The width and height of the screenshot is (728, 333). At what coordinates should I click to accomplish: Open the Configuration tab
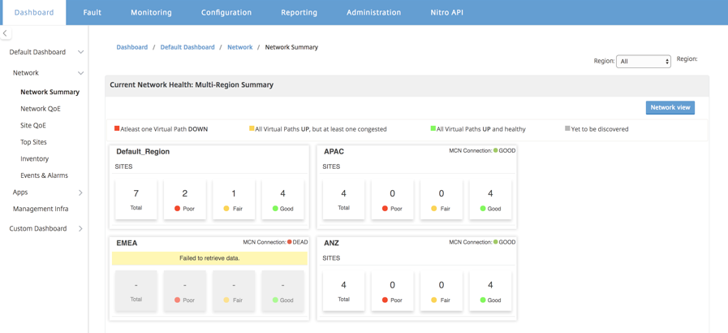pos(226,12)
